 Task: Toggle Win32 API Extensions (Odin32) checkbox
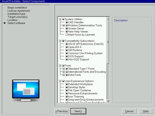67,44
